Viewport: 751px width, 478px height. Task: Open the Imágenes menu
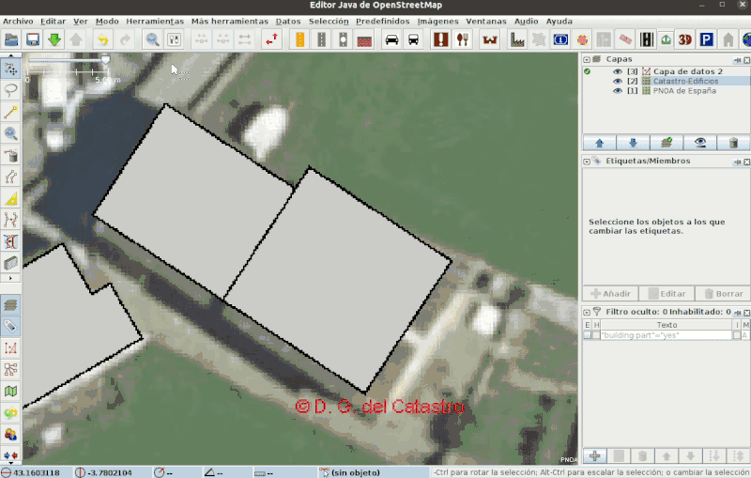[438, 21]
